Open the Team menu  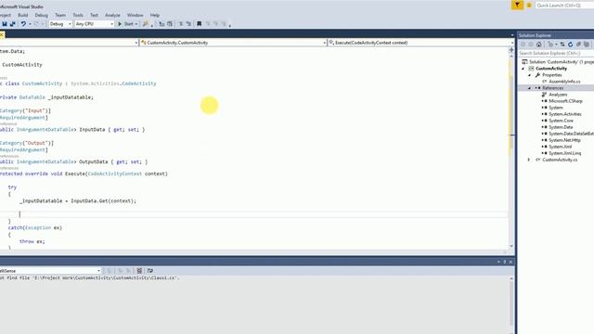[60, 15]
